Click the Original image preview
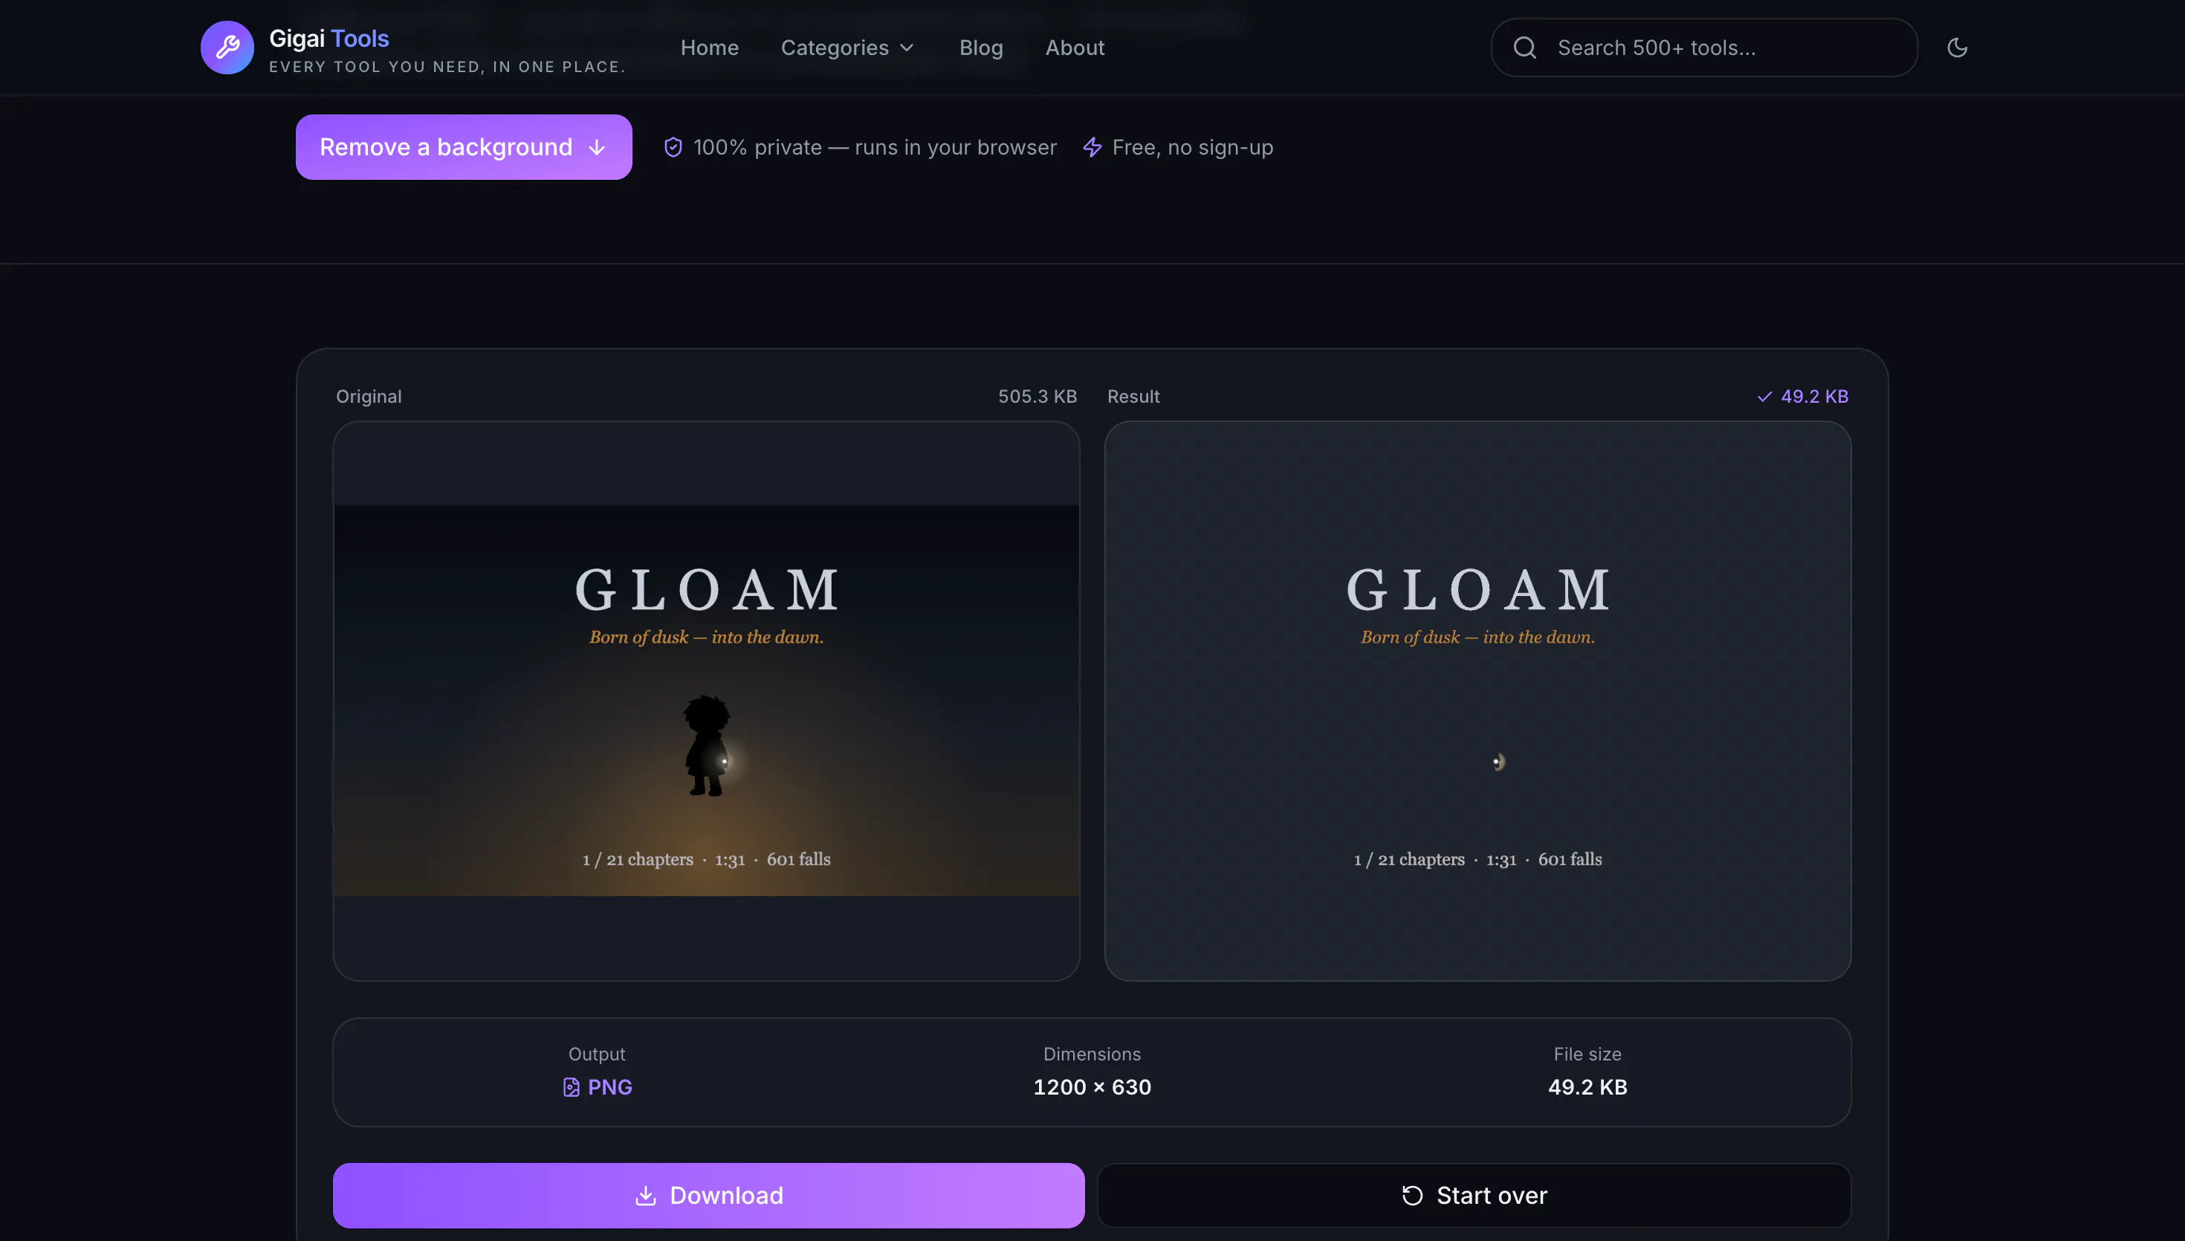 pyautogui.click(x=707, y=701)
